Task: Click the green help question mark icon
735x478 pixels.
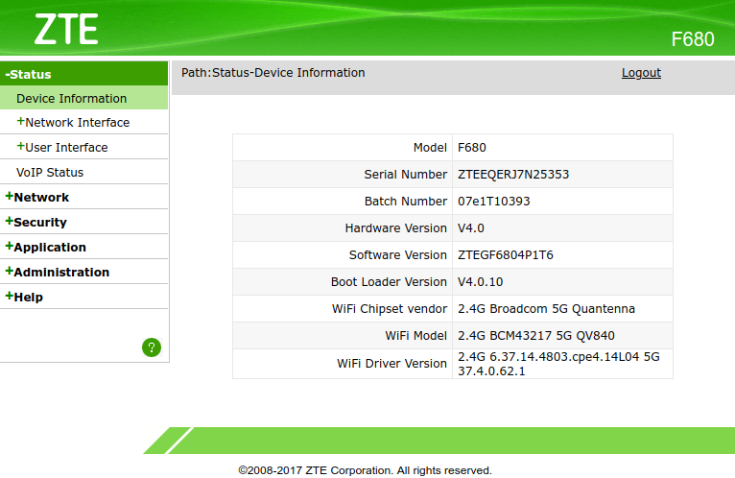Action: (152, 347)
